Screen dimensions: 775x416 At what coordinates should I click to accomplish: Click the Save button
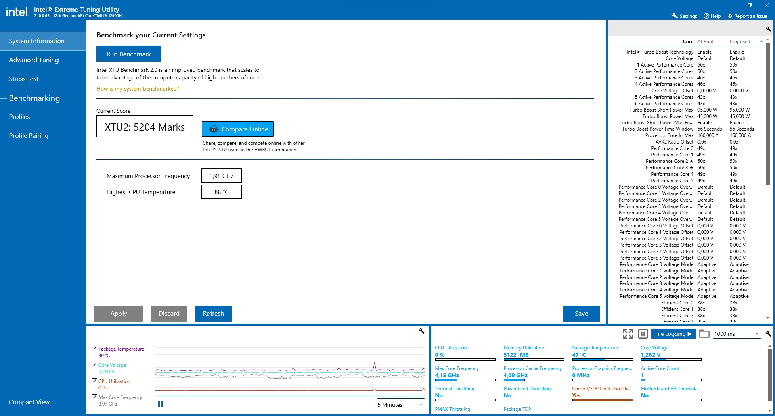582,314
